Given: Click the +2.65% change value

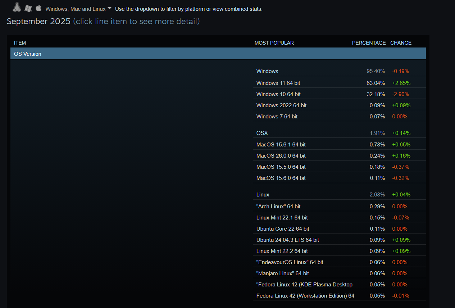Looking at the screenshot, I should coord(401,83).
